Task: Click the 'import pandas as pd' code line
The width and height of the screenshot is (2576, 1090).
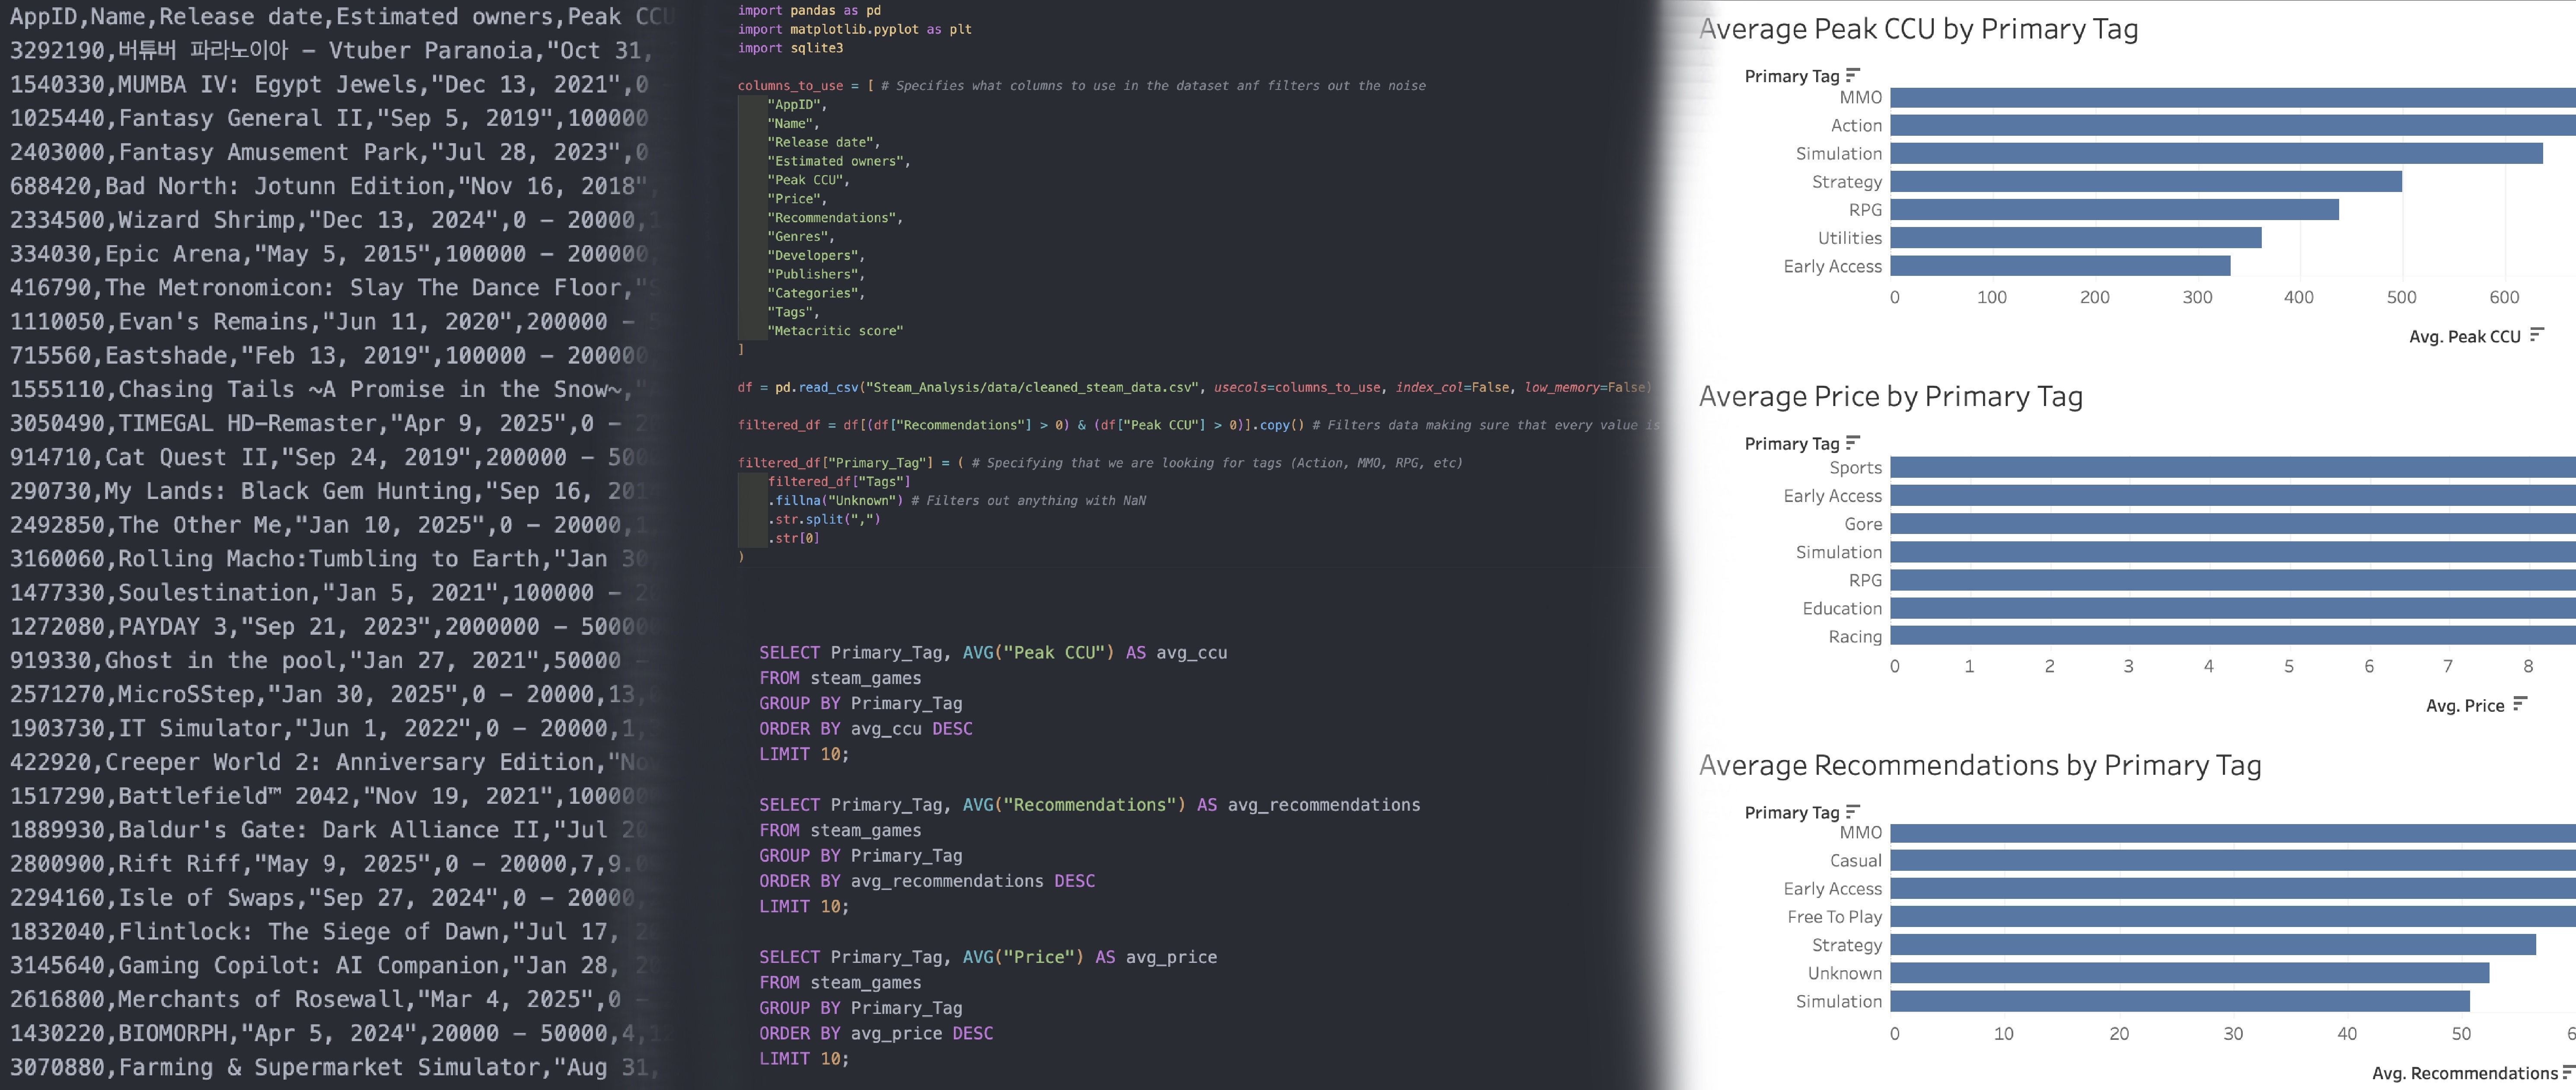Action: point(809,10)
